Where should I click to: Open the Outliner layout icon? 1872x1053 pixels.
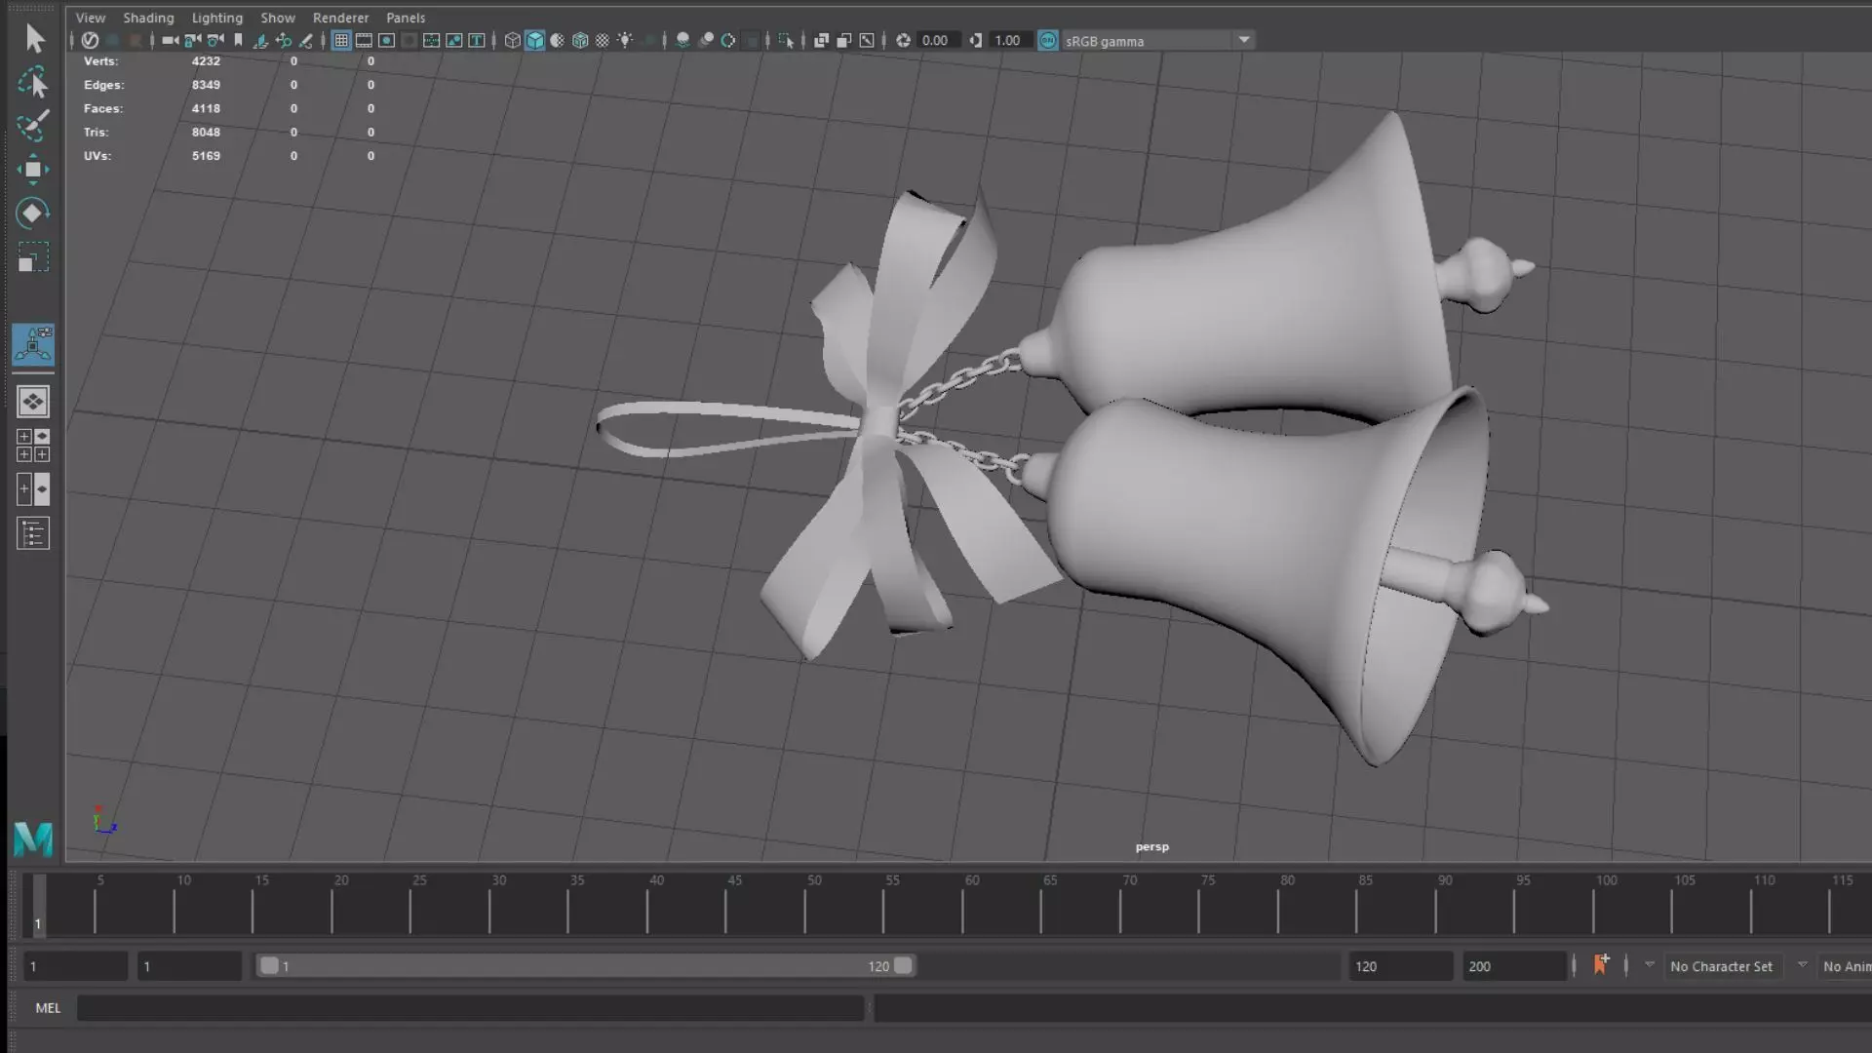tap(33, 533)
